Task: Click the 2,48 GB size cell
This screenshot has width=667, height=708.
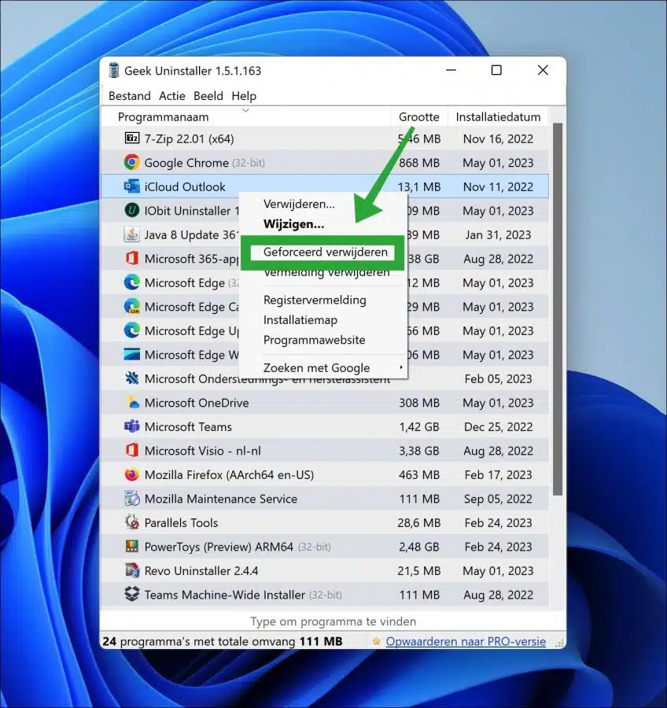Action: (x=418, y=547)
